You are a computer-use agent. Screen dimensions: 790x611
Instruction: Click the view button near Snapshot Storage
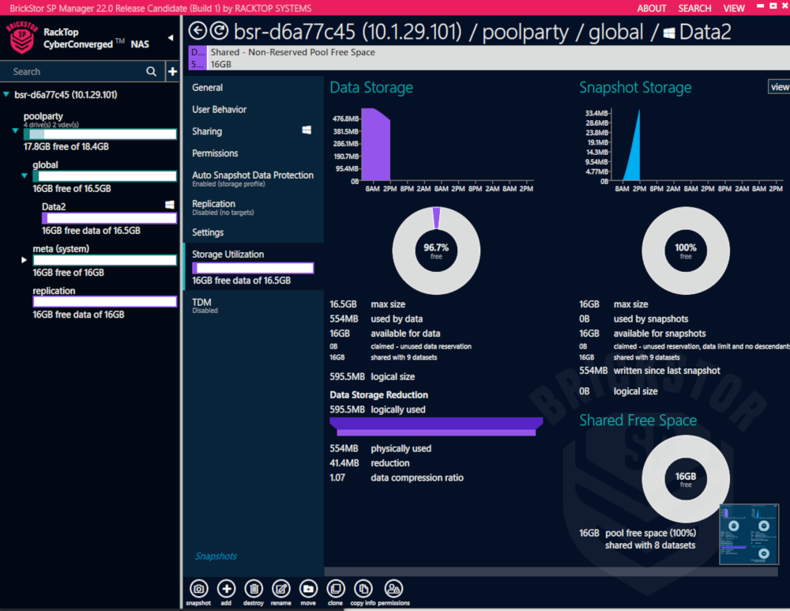[780, 87]
